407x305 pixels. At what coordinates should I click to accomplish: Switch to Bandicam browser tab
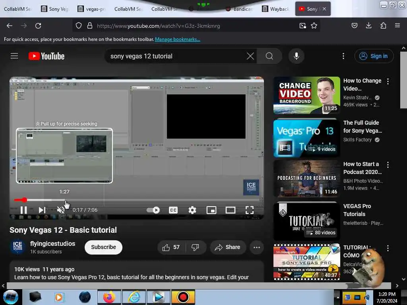pyautogui.click(x=239, y=9)
